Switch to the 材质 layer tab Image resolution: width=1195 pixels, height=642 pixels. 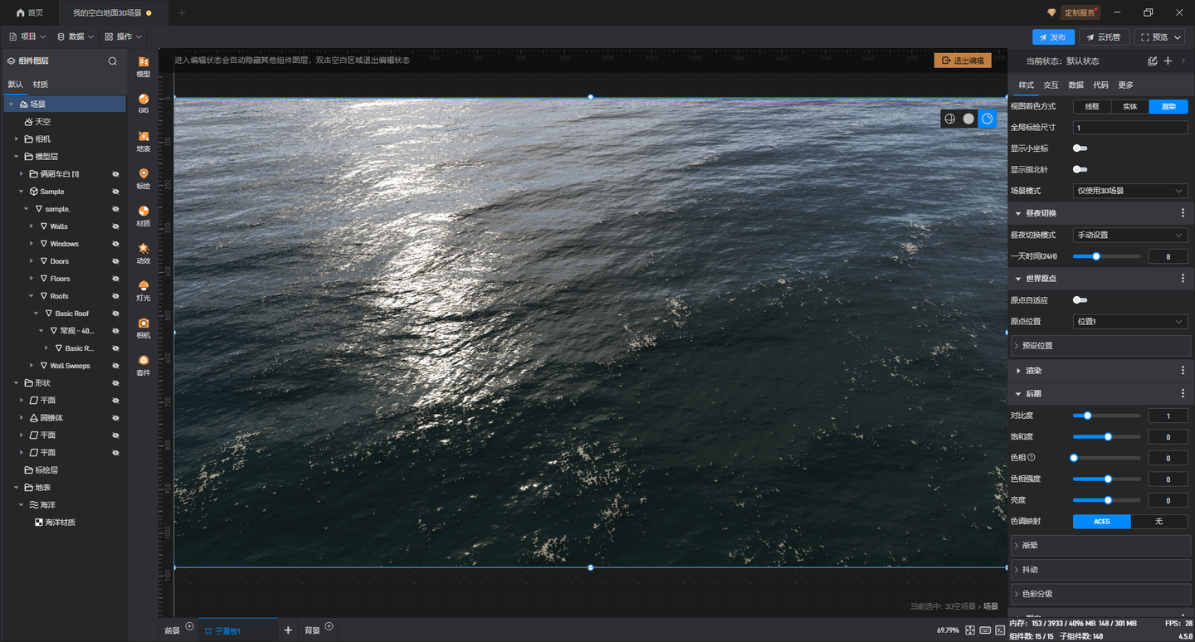pyautogui.click(x=41, y=85)
